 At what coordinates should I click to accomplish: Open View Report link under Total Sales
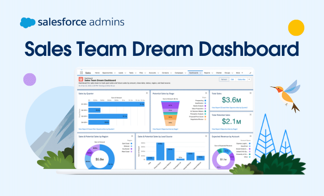click(x=230, y=108)
